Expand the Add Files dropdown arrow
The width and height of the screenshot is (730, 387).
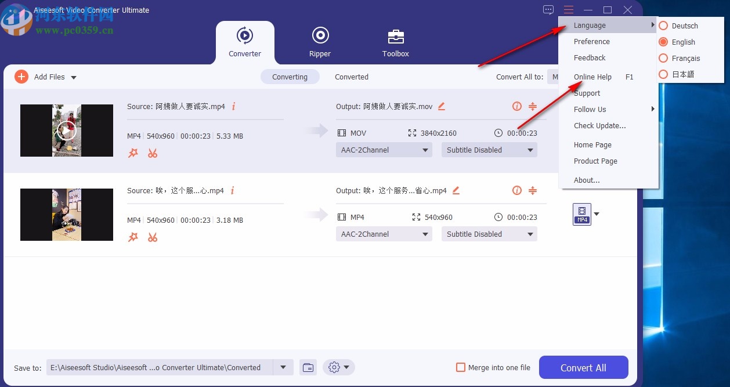[73, 77]
